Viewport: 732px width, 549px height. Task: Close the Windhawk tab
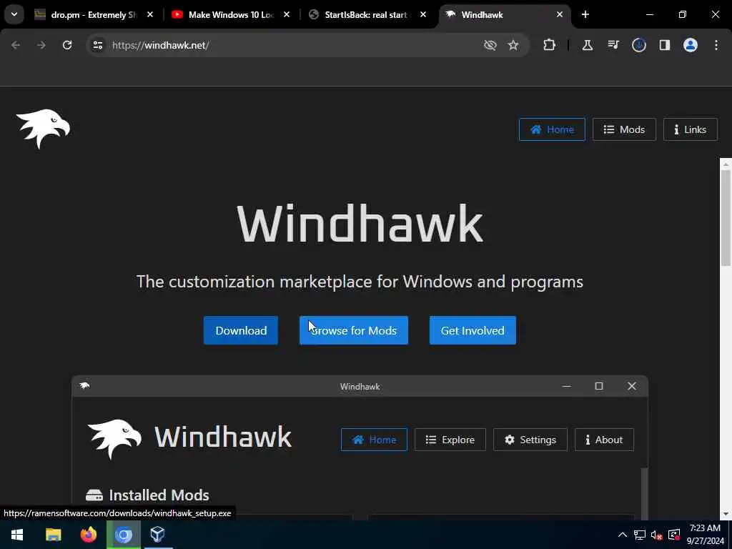pos(559,15)
